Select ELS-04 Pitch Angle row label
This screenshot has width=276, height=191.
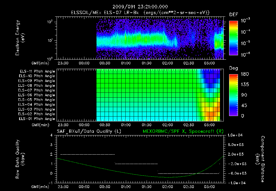37,104
